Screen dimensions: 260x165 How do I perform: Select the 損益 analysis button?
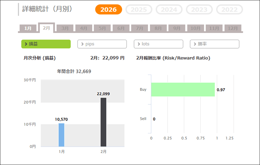click(x=46, y=44)
